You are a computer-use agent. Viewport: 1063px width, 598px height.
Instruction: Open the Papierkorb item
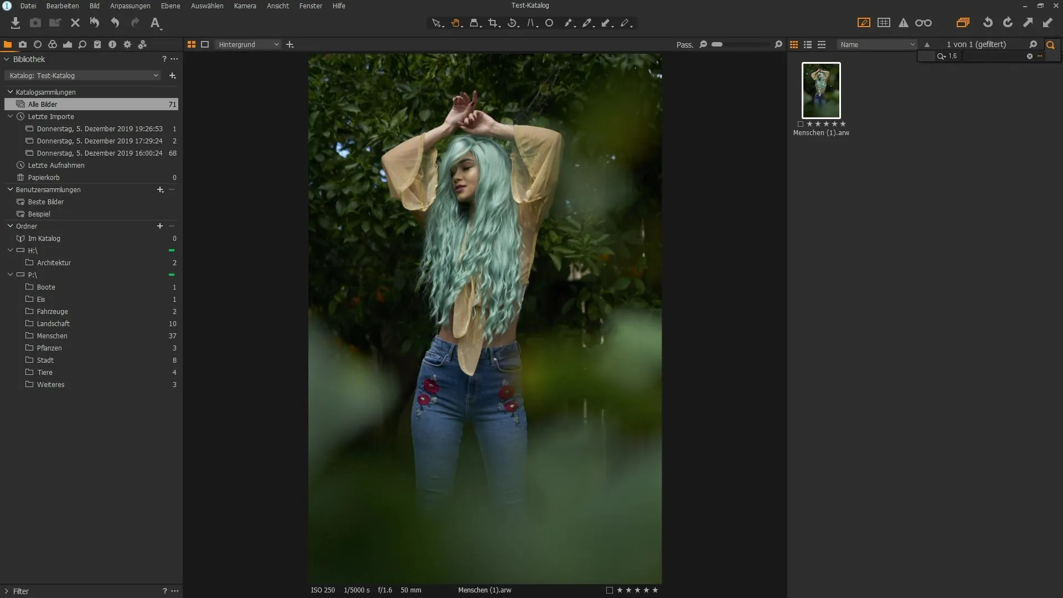(x=91, y=177)
